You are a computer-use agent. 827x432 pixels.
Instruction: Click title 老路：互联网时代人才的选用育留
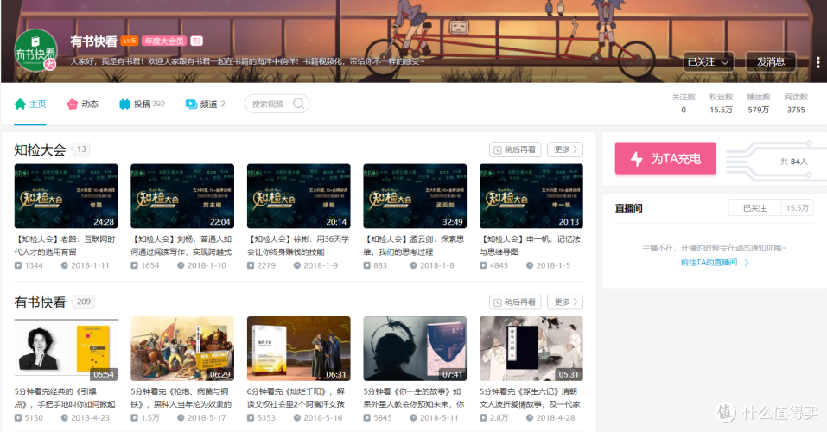(65, 245)
